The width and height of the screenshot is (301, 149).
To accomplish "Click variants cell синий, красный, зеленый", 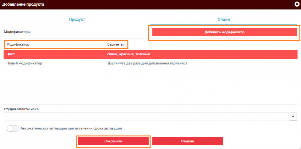I will pos(128,54).
